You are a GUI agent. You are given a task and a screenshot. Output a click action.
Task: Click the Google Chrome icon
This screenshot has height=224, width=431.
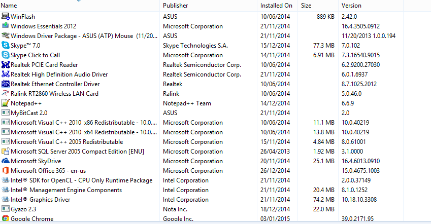coord(6,219)
